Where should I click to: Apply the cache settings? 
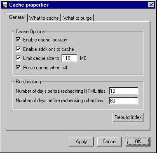click(81, 142)
